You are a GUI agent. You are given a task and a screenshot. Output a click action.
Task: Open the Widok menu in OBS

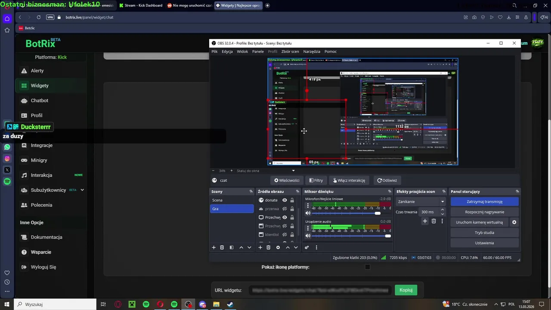pos(242,51)
